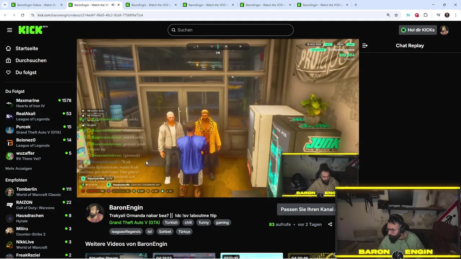Select the leagueoflegends tag
461x259 pixels.
(x=126, y=232)
